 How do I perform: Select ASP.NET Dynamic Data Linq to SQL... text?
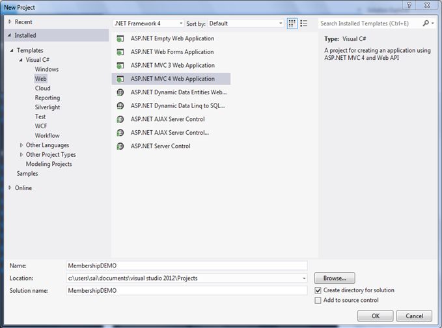[x=178, y=106]
